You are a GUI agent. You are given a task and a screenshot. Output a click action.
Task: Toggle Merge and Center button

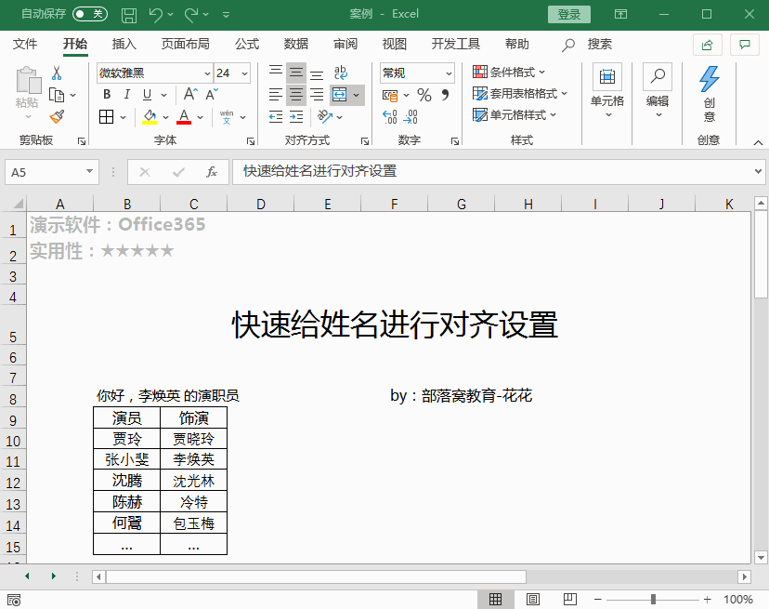click(339, 94)
